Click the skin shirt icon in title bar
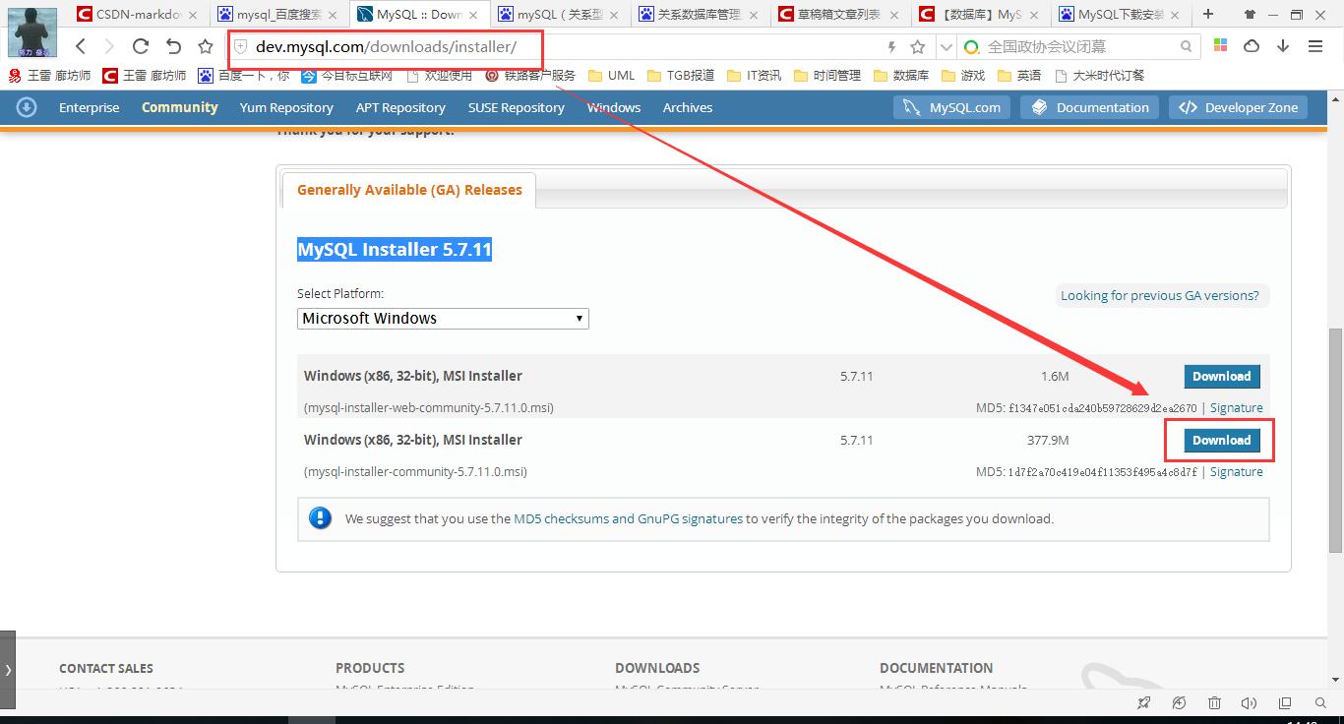The width and height of the screenshot is (1344, 724). tap(1251, 14)
